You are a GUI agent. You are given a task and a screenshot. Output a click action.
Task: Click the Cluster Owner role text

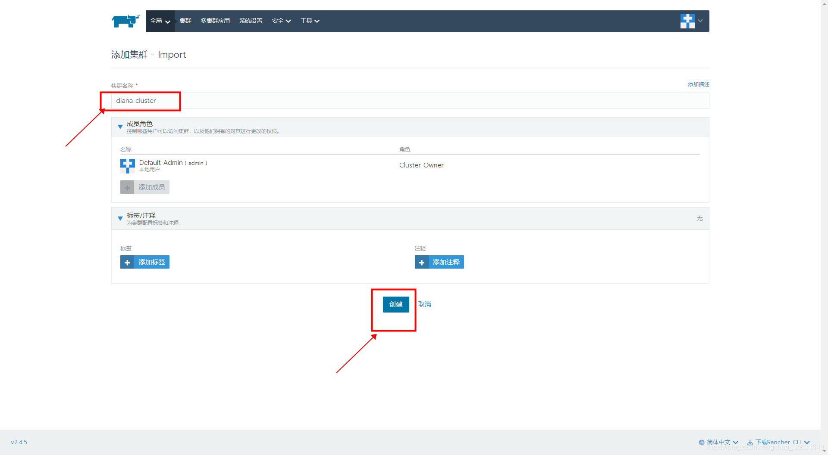pos(421,165)
